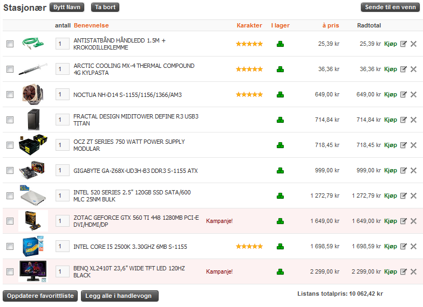Screen dimensions: 423x307
Task: Check the Intel 520 Series SSD box
Action: point(10,196)
